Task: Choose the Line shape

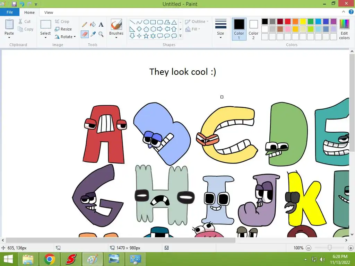Action: [132, 22]
